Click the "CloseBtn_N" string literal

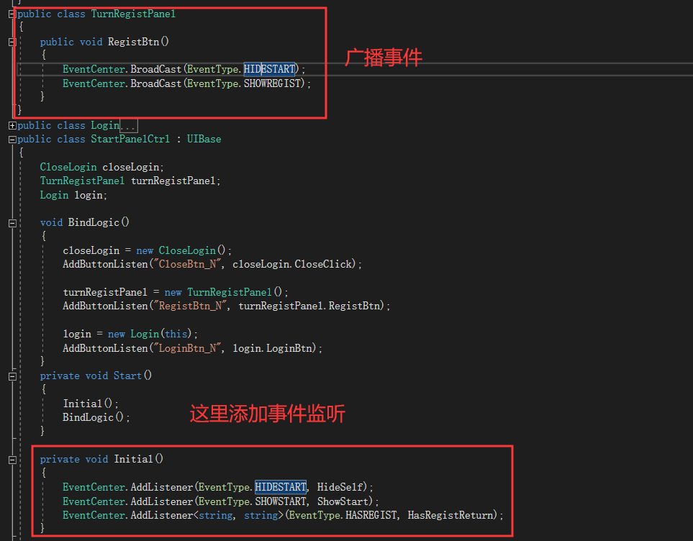point(187,264)
